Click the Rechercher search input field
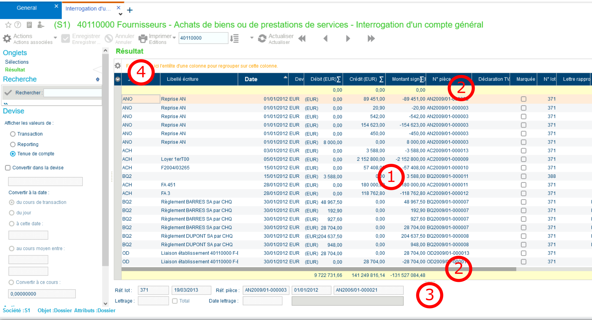592x320 pixels. (x=73, y=93)
